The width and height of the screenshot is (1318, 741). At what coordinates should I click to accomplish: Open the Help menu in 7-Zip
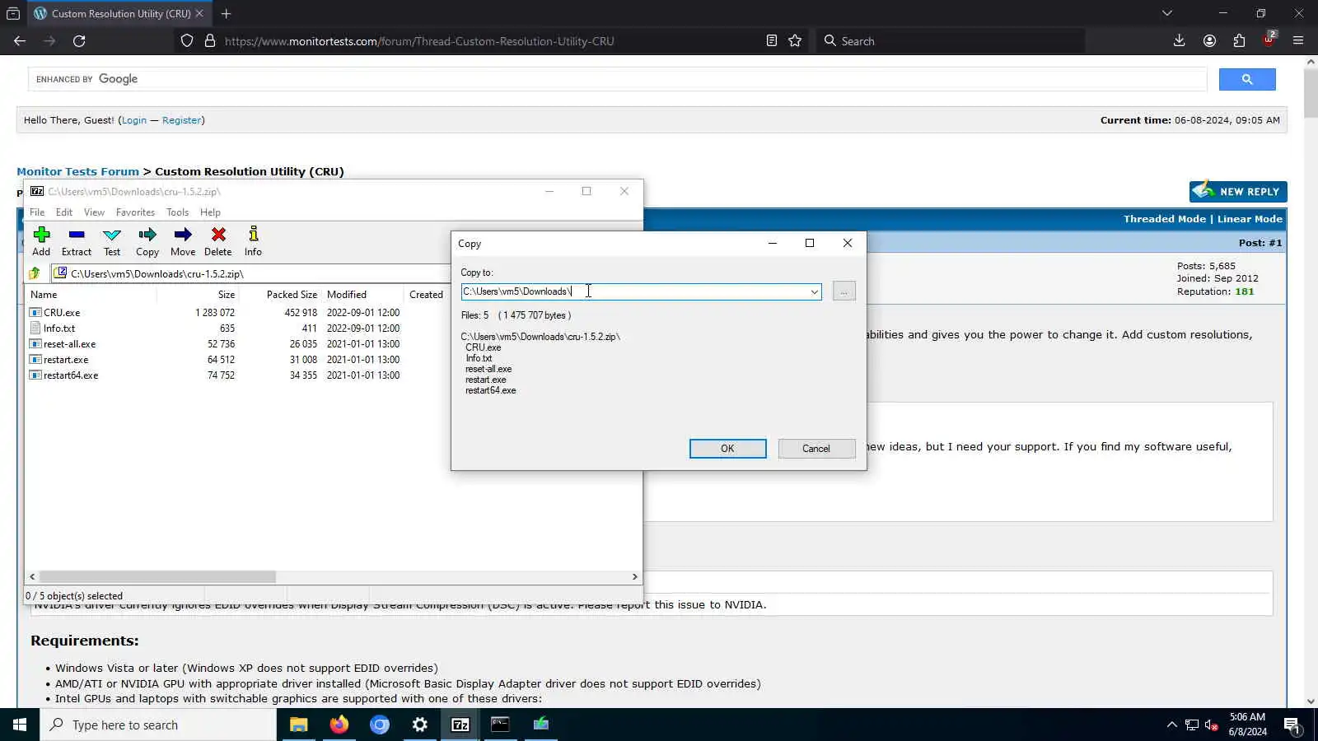(210, 212)
